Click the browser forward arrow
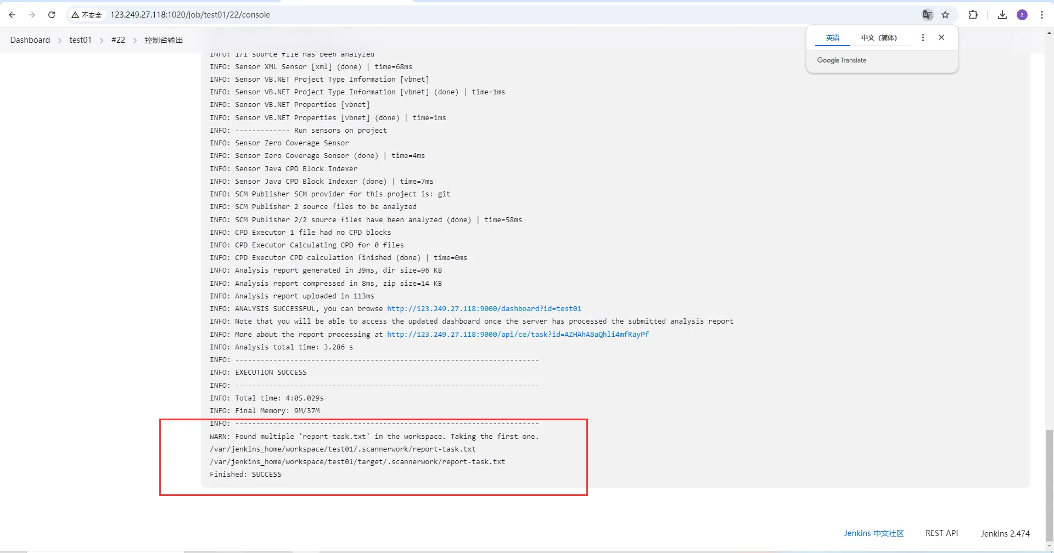Screen dimensions: 1054x553 [32, 15]
